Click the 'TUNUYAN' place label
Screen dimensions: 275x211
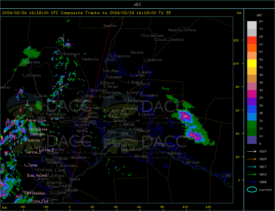click(x=71, y=190)
